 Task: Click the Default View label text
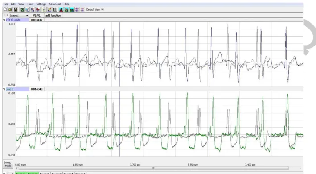tap(93, 9)
